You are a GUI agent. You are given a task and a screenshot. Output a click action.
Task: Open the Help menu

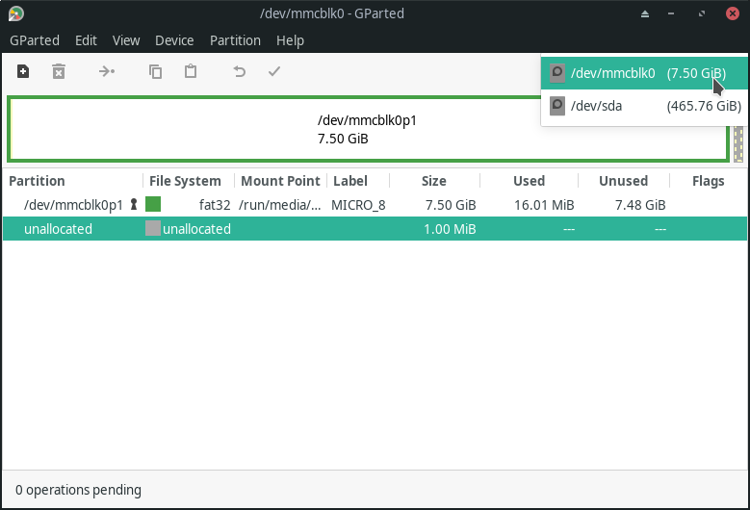coord(291,40)
